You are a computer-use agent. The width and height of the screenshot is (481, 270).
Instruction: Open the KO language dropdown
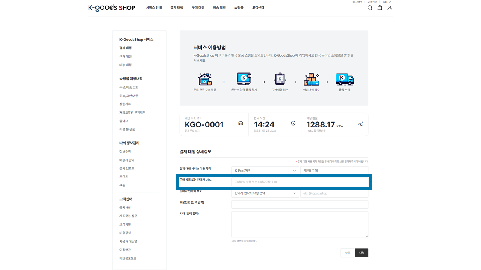pyautogui.click(x=387, y=2)
